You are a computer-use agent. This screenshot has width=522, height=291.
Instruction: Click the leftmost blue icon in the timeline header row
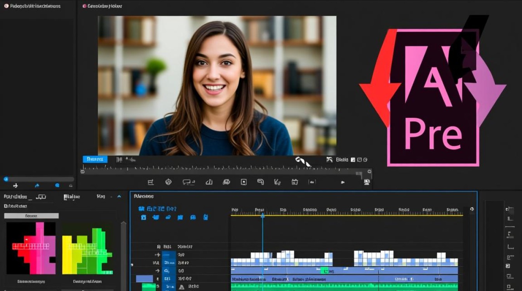point(143,217)
